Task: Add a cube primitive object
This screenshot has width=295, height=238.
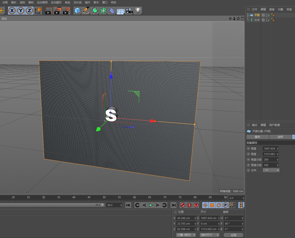Action: (x=77, y=11)
